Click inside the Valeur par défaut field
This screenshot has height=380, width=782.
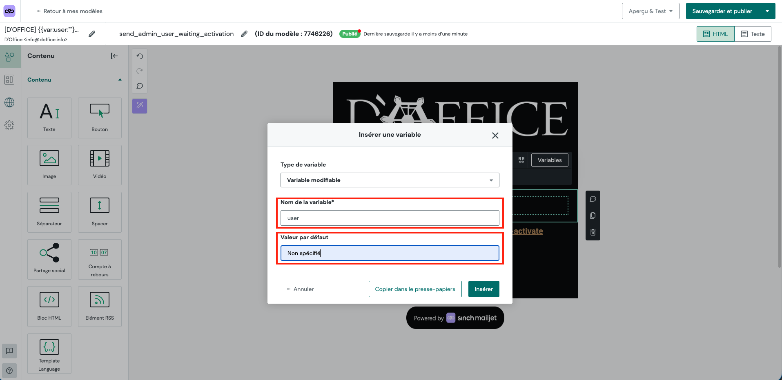point(389,253)
